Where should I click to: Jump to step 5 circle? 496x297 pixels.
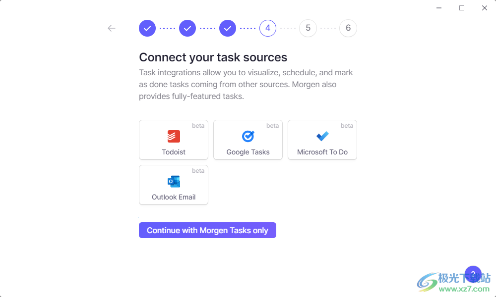[308, 28]
